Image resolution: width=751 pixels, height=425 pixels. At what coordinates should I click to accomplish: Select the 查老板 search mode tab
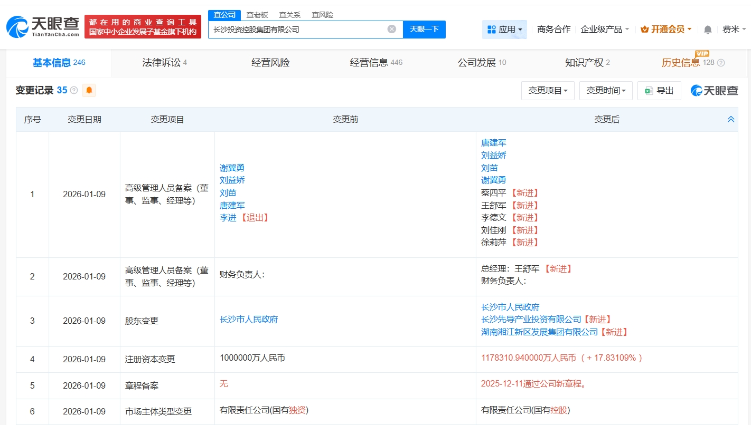pos(257,15)
